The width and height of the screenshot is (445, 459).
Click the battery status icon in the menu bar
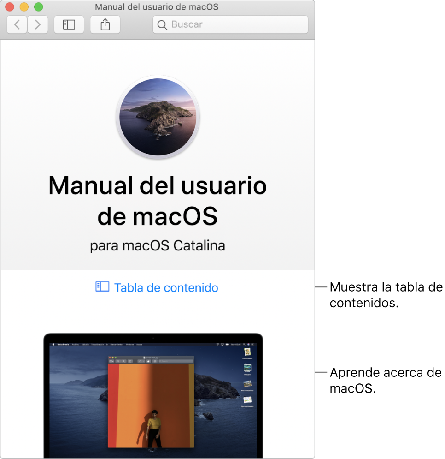tap(227, 344)
